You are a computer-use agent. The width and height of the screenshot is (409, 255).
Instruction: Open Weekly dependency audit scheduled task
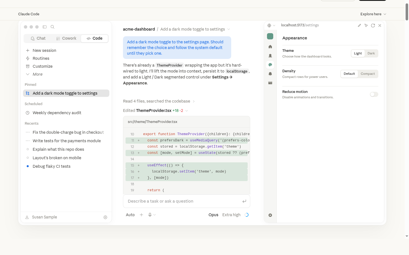tap(57, 113)
